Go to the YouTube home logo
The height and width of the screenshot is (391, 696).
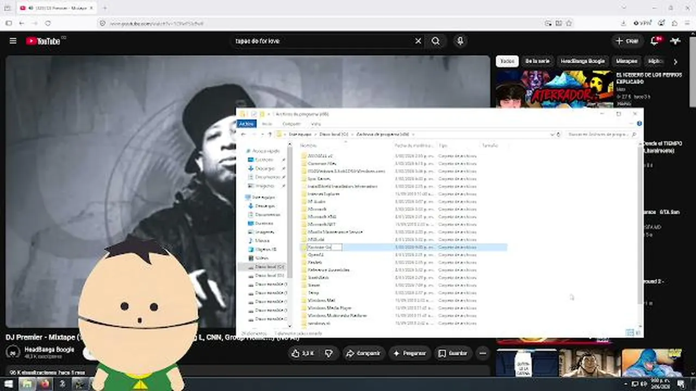(x=43, y=41)
